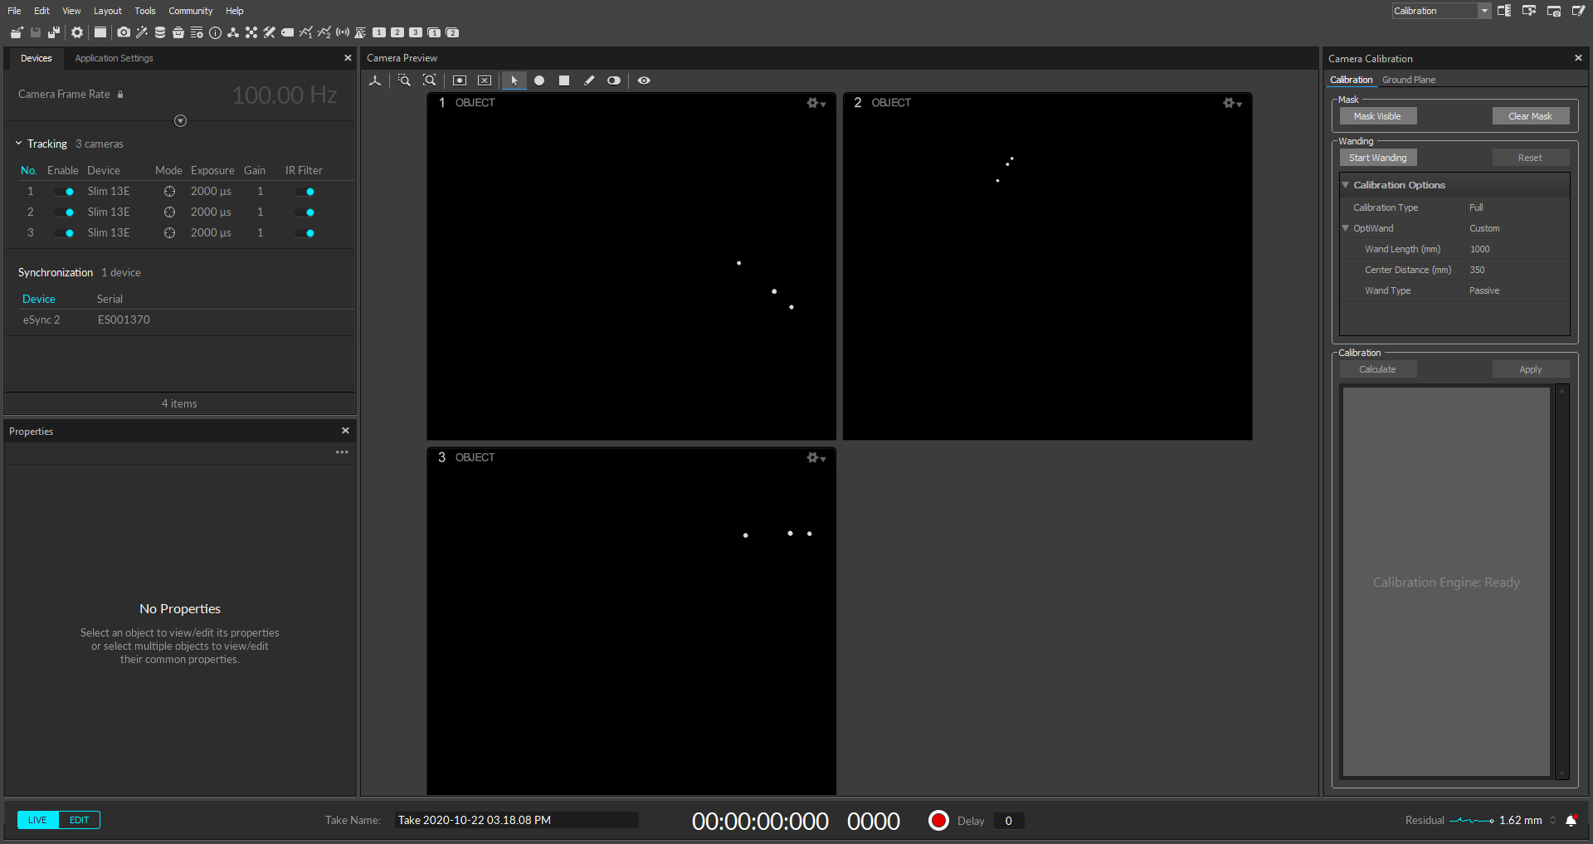Open the Tools menu
This screenshot has width=1593, height=844.
pos(145,11)
